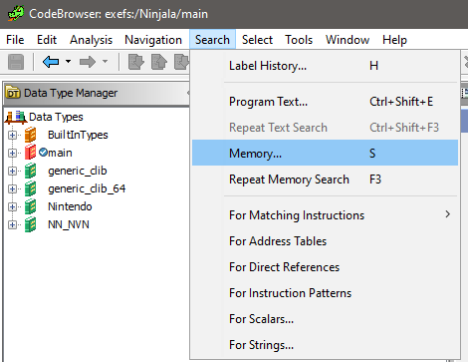Choose Label History from Search menu
468x362 pixels.
click(325, 66)
